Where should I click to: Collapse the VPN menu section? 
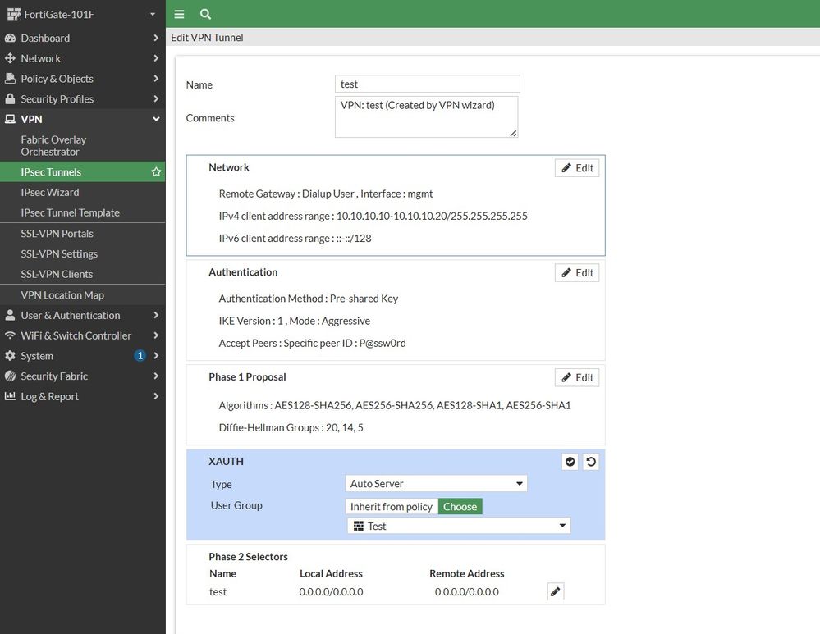pos(156,119)
